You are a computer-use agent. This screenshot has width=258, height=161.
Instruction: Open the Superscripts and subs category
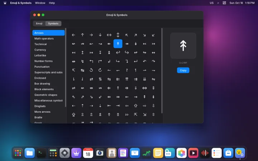[48, 72]
